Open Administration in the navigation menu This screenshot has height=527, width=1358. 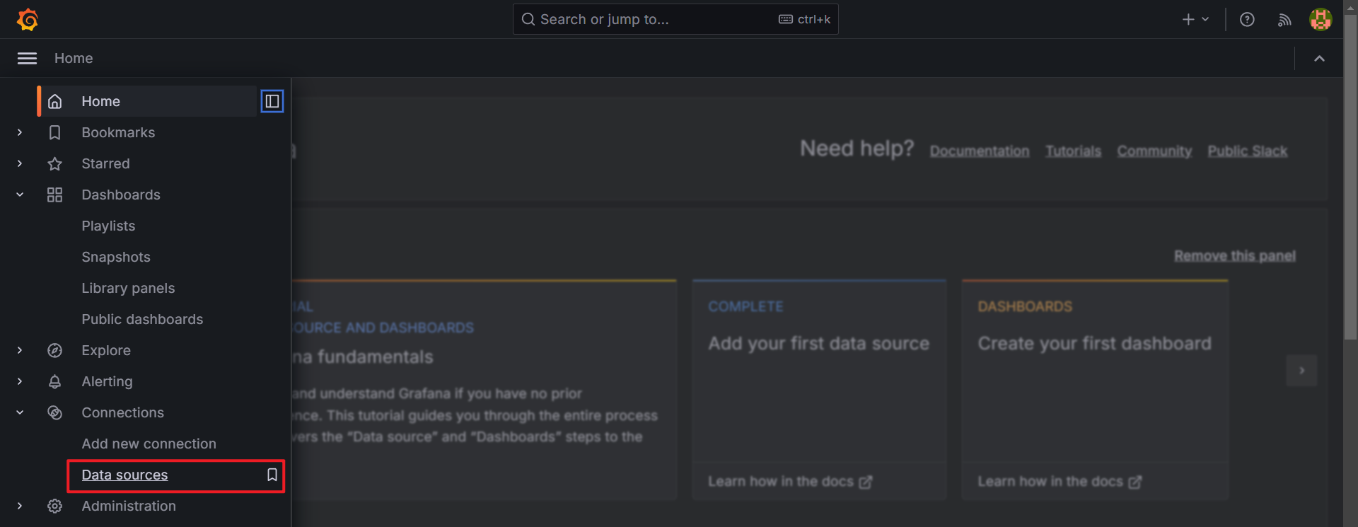coord(129,506)
